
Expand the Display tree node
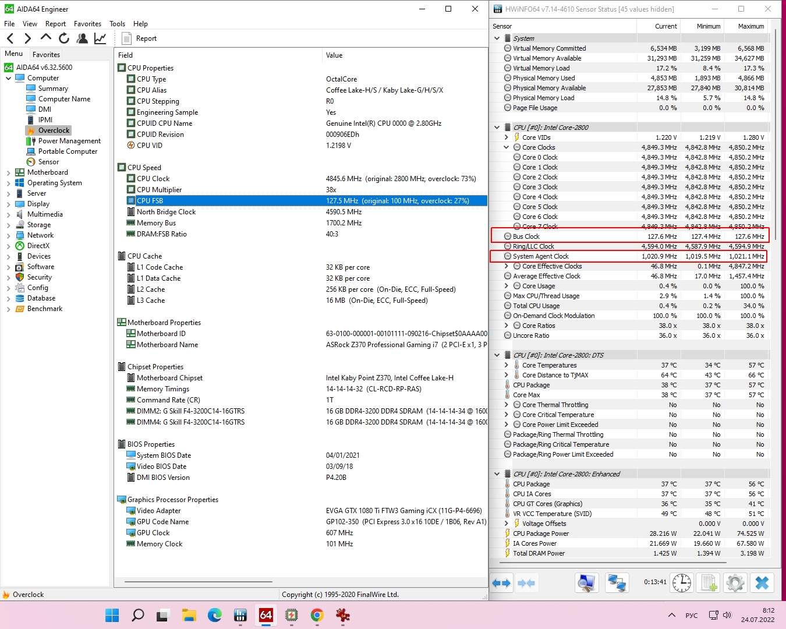[x=9, y=204]
